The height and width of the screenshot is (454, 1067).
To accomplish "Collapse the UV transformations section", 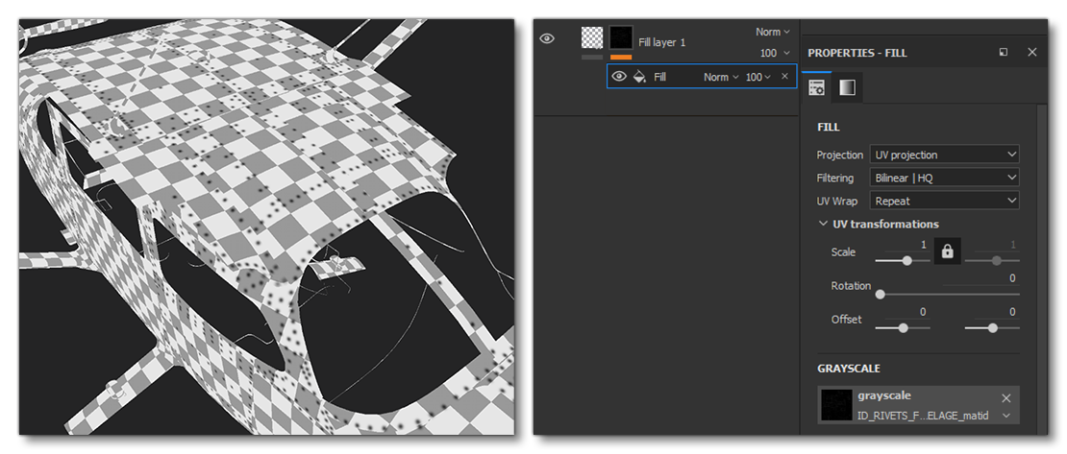I will point(823,225).
